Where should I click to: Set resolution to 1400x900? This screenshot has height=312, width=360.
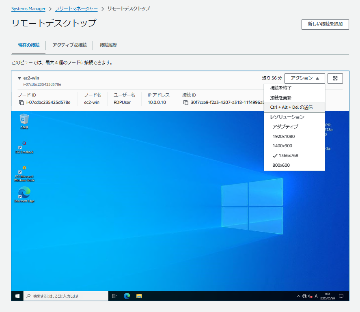[x=294, y=146]
